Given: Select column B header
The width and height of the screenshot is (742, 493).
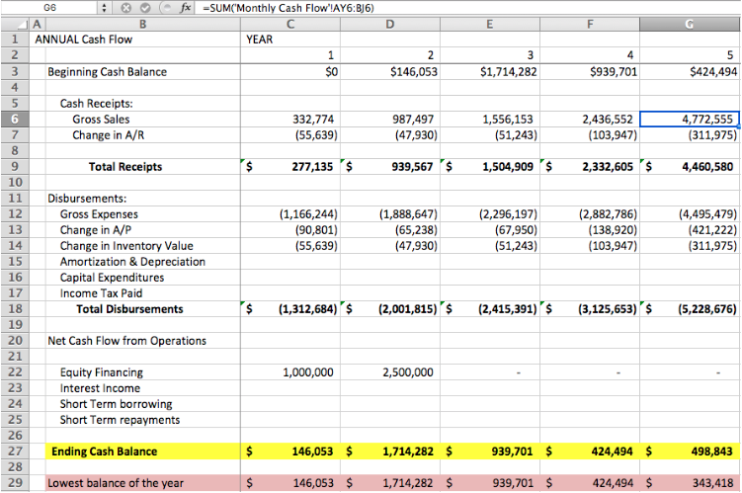Looking at the screenshot, I should [142, 24].
